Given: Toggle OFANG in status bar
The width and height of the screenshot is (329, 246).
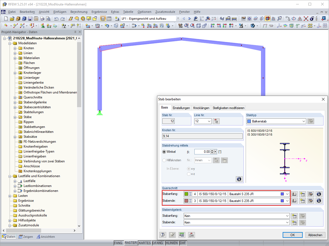Looking at the screenshot, I should (158, 243).
